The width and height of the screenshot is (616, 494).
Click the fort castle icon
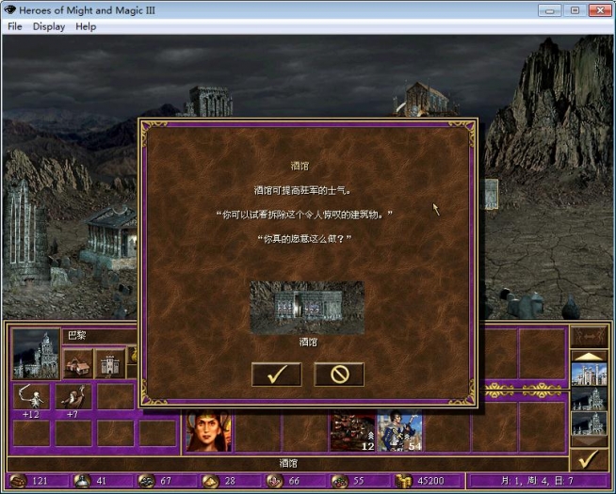click(110, 364)
